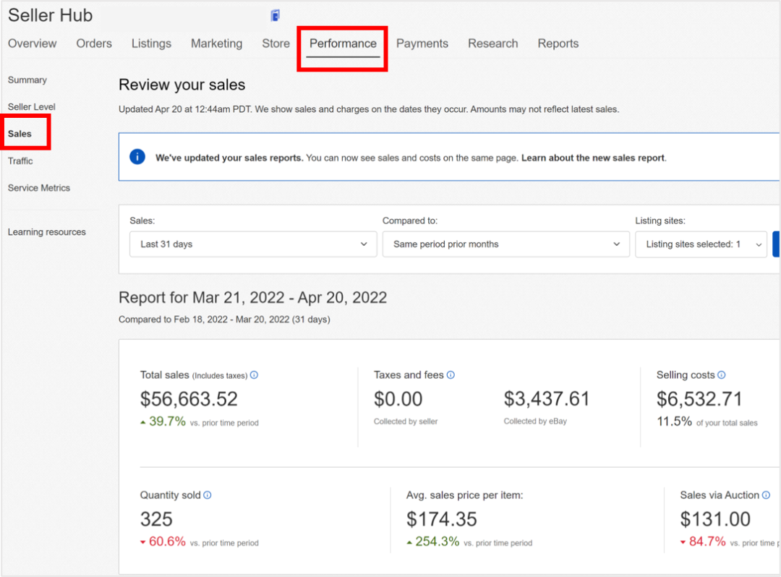Select Sales in the left sidebar

[20, 134]
